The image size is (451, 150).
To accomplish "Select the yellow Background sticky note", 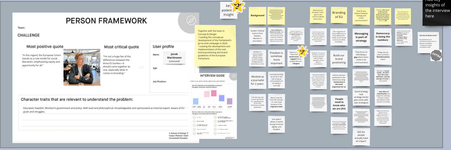I will 257,15.
